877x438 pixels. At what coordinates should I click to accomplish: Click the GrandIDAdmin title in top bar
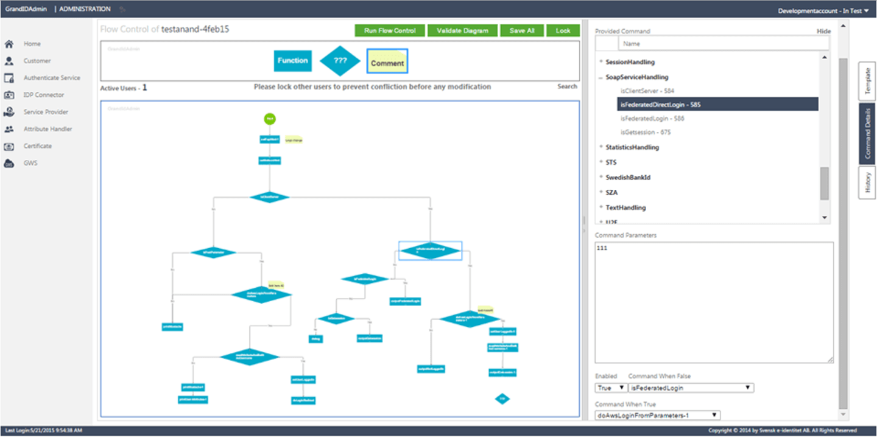coord(26,9)
